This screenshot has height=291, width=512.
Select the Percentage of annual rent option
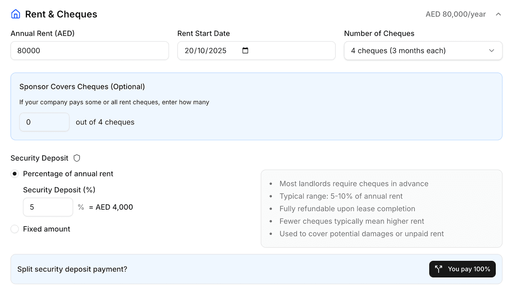coord(15,174)
